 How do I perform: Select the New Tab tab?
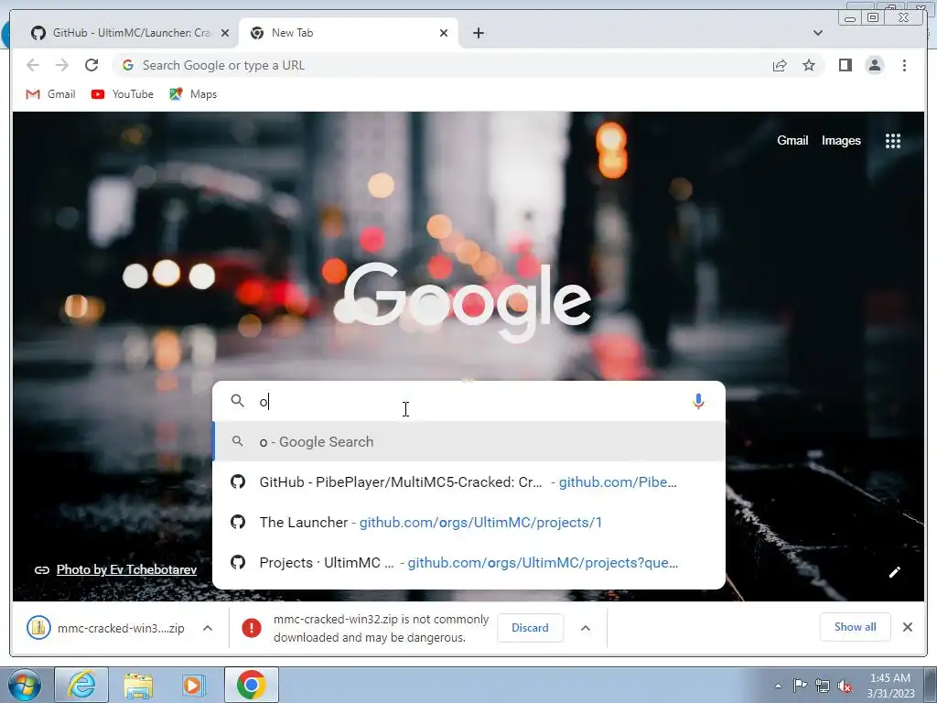pos(349,33)
